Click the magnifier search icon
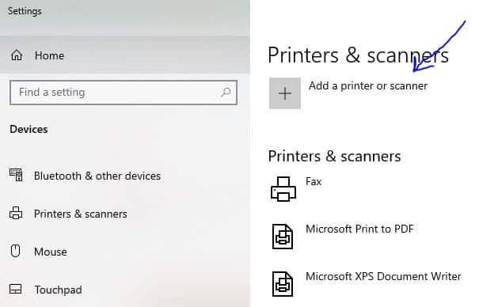This screenshot has width=498, height=307. pyautogui.click(x=226, y=93)
